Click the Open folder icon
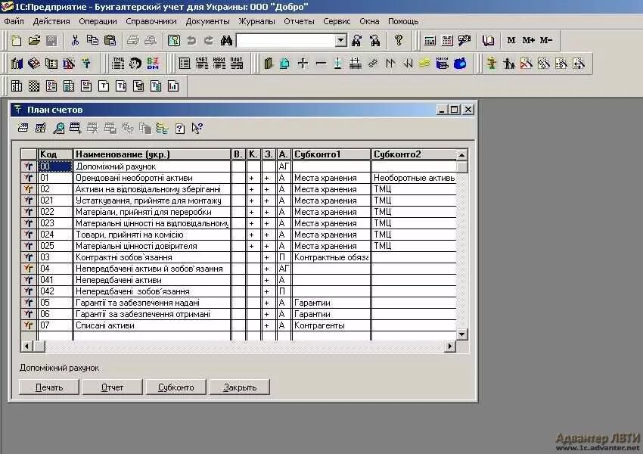Screen dimensions: 643x454 click(35, 40)
